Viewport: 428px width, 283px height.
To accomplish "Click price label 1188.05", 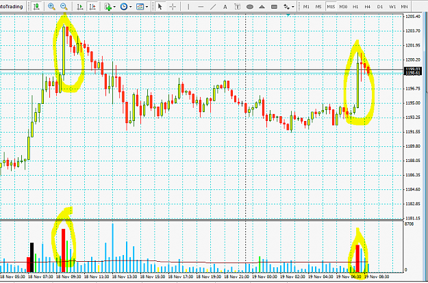I will 413,161.
